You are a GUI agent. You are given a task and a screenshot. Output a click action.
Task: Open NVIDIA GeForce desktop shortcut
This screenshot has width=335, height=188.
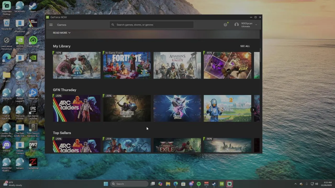click(x=20, y=43)
